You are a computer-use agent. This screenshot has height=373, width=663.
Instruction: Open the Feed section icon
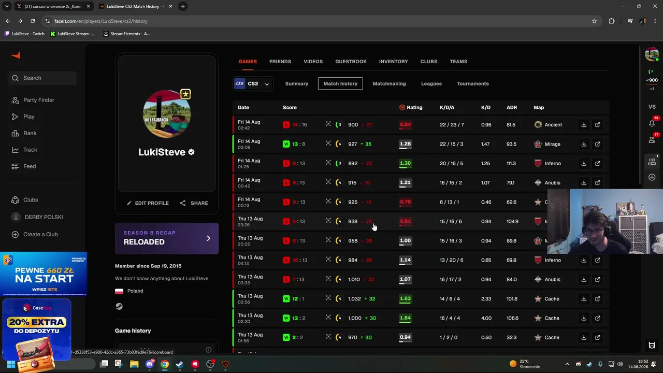tap(15, 166)
